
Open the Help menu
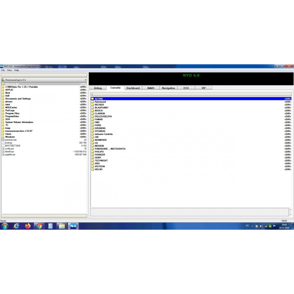(17, 70)
